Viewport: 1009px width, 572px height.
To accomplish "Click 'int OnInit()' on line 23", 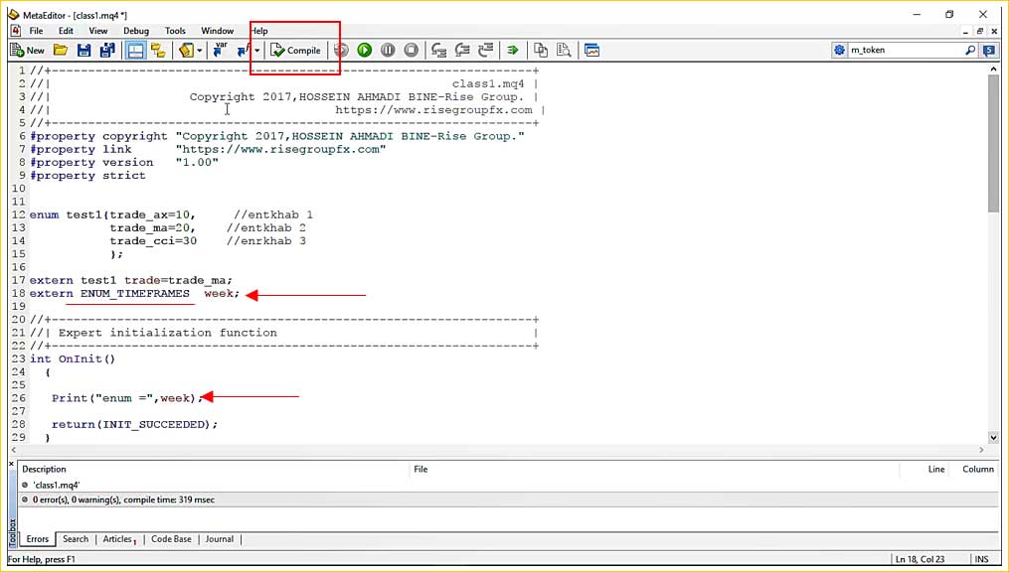I will [73, 359].
